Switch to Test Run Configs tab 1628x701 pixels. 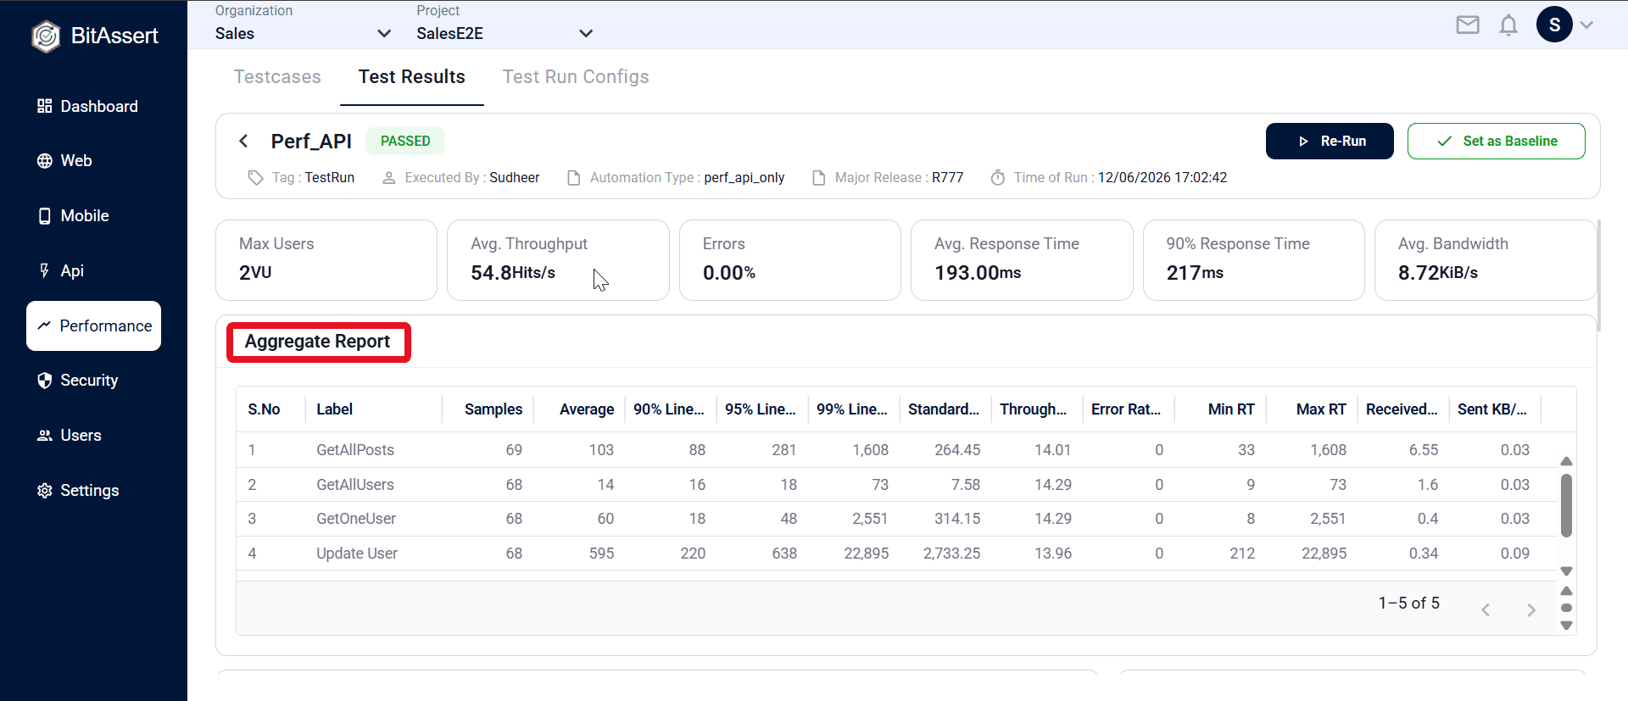click(x=576, y=77)
